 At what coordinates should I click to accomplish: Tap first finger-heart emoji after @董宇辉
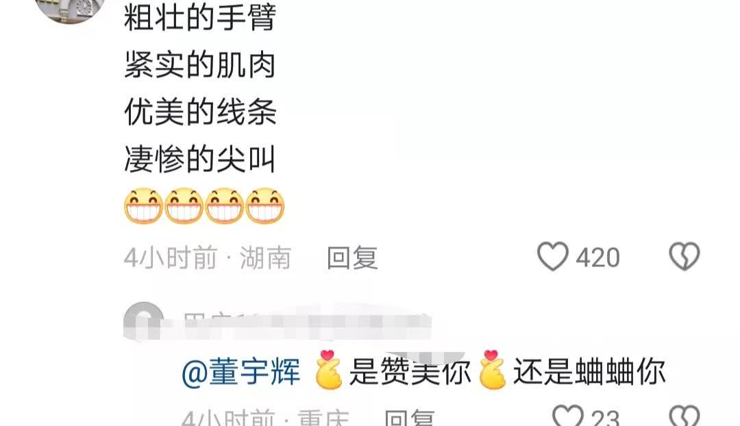(x=328, y=370)
